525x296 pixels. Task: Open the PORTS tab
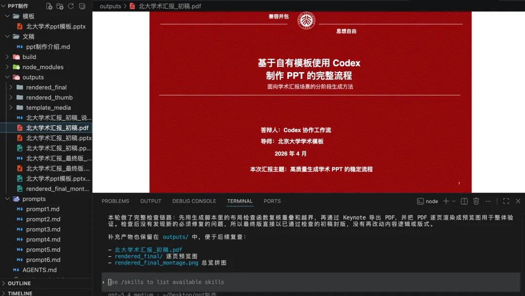pyautogui.click(x=272, y=201)
